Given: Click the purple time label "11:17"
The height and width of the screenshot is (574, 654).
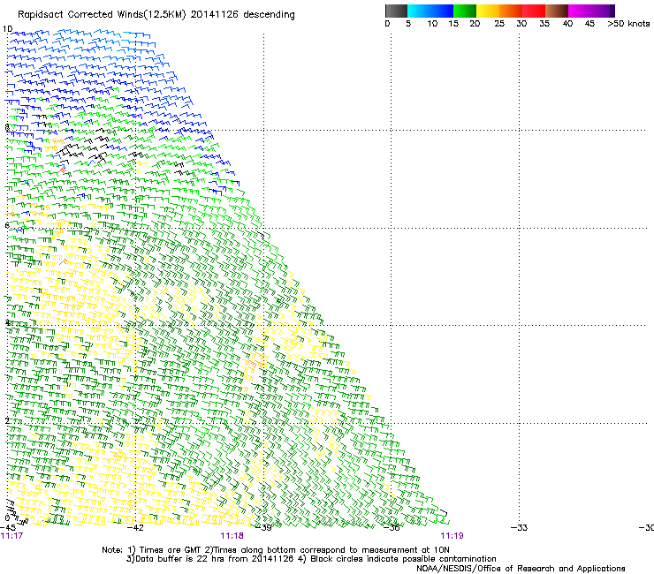Looking at the screenshot, I should [x=11, y=536].
